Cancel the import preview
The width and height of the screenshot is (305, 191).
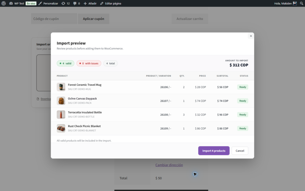240,151
